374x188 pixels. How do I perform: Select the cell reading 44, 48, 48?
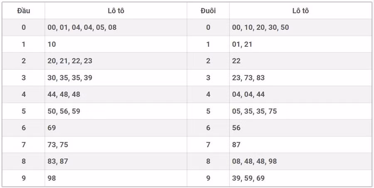click(64, 94)
